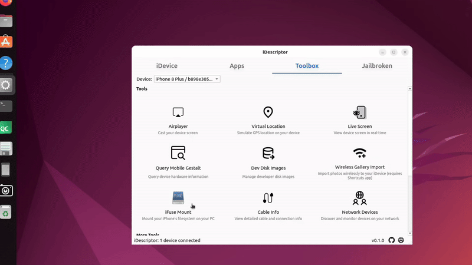Select the Toolbox tab

(x=307, y=66)
